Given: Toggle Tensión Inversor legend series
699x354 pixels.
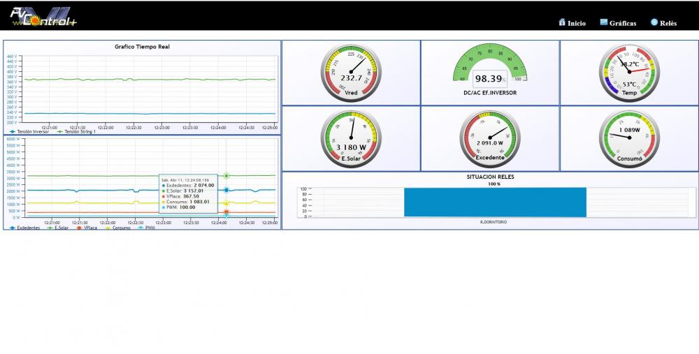Looking at the screenshot, I should click(29, 132).
